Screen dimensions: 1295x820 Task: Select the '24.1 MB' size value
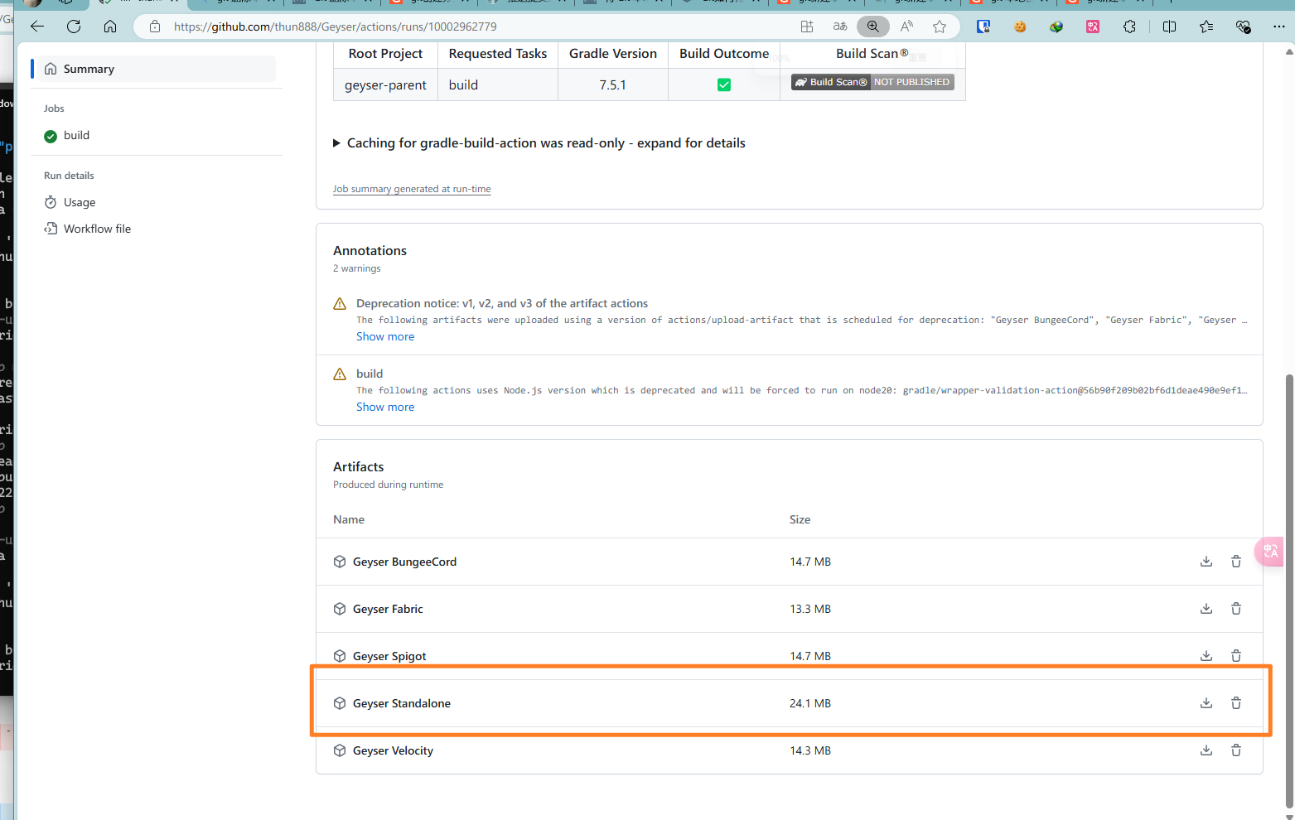[810, 703]
